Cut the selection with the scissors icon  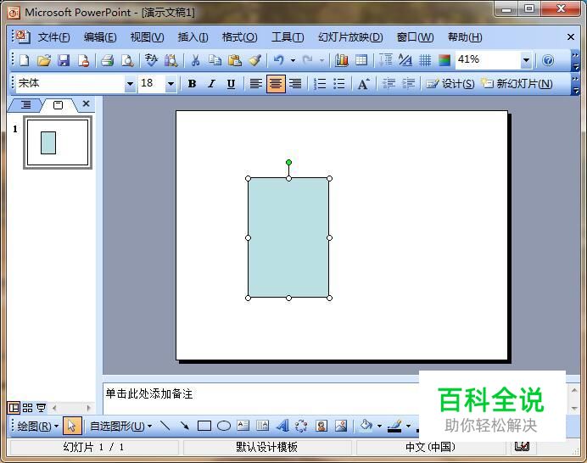point(195,60)
